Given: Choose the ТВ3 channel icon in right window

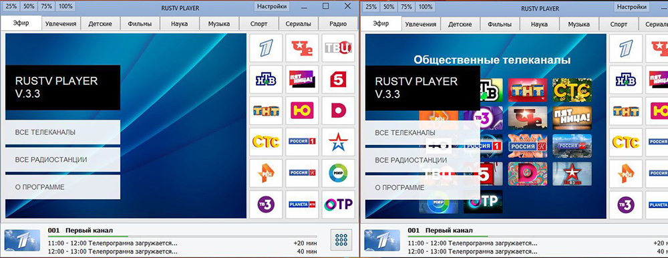Looking at the screenshot, I should (626, 205).
